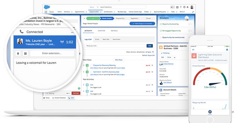Select the Email composer tab
Image resolution: width=234 pixels, height=123 pixels.
[97, 39]
